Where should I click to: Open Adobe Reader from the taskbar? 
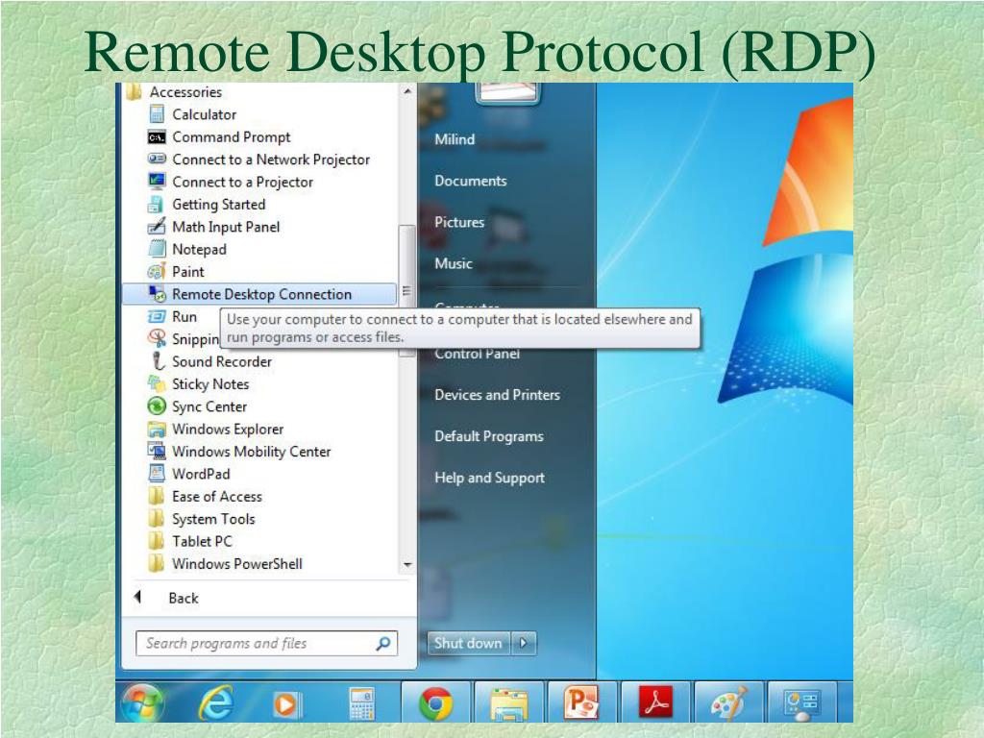point(655,702)
